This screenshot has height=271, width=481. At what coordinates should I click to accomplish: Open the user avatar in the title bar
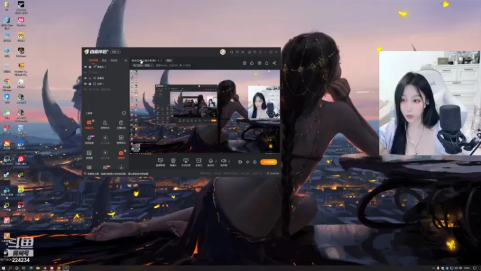(x=222, y=52)
